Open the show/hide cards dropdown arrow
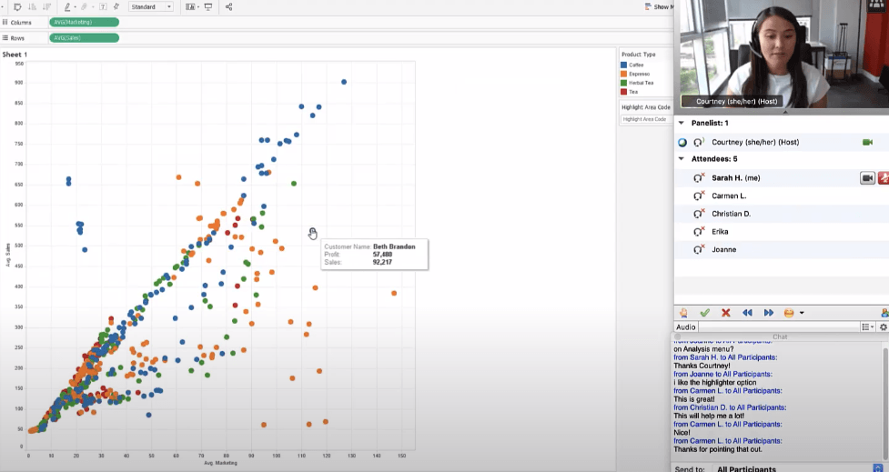This screenshot has width=889, height=472. [x=197, y=7]
